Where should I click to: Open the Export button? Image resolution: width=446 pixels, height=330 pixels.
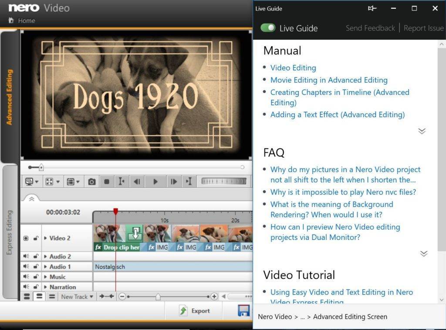point(194,311)
